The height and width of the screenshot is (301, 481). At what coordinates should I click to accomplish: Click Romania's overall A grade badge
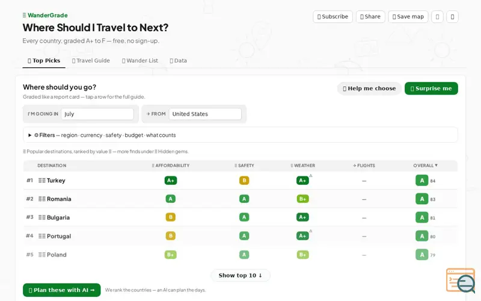[x=422, y=199]
